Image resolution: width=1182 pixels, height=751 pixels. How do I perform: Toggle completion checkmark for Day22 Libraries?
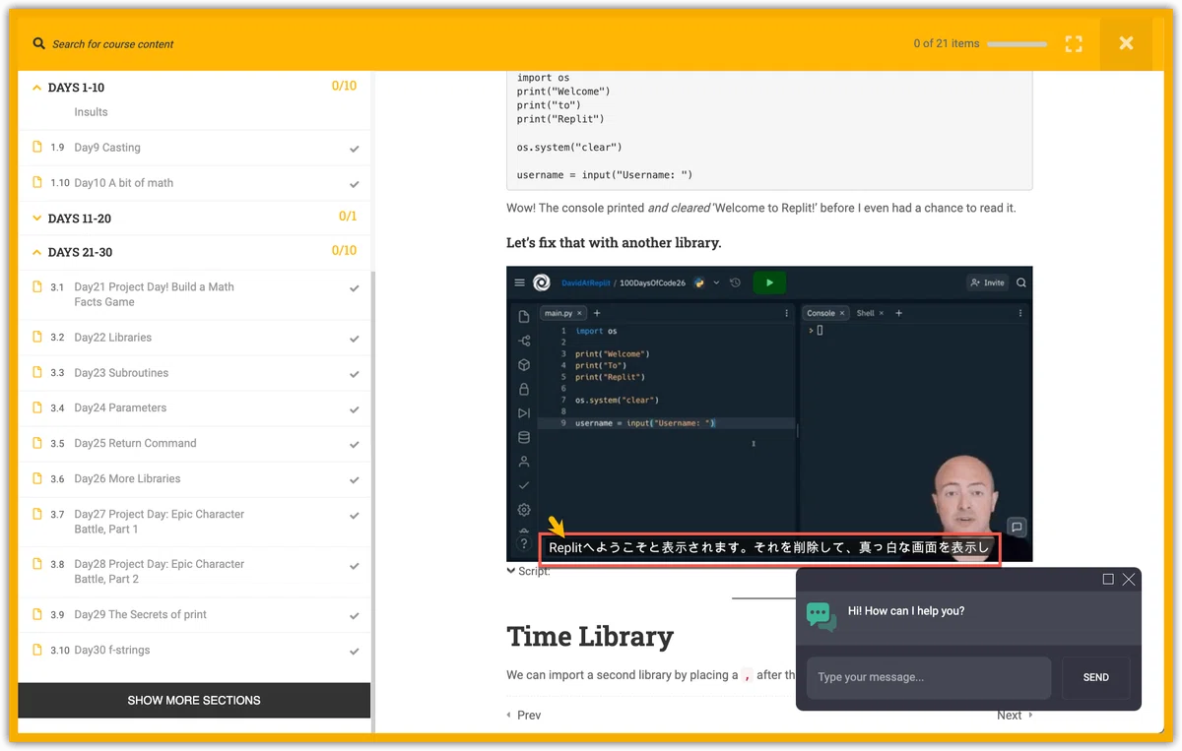[x=355, y=340]
